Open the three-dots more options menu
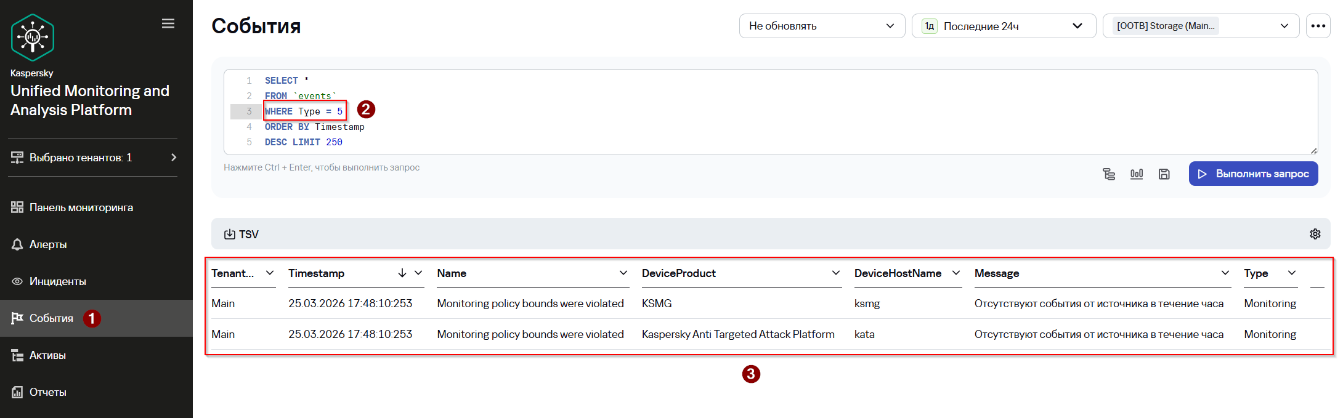Screen dimensions: 1343x418 [x=1318, y=26]
